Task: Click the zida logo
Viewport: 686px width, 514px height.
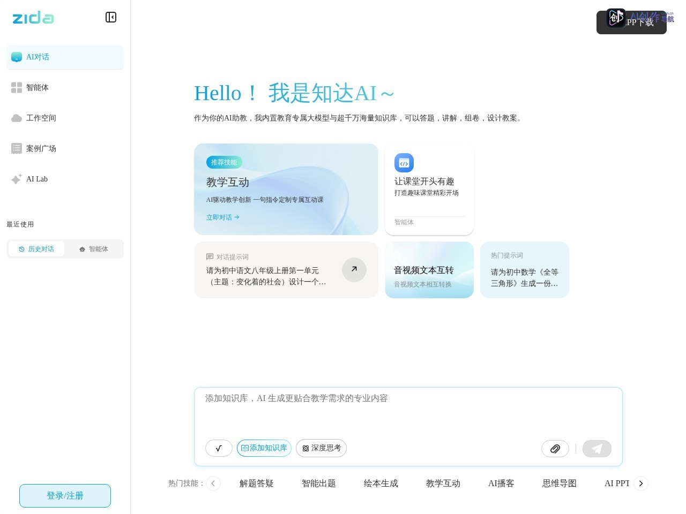Action: coord(33,18)
